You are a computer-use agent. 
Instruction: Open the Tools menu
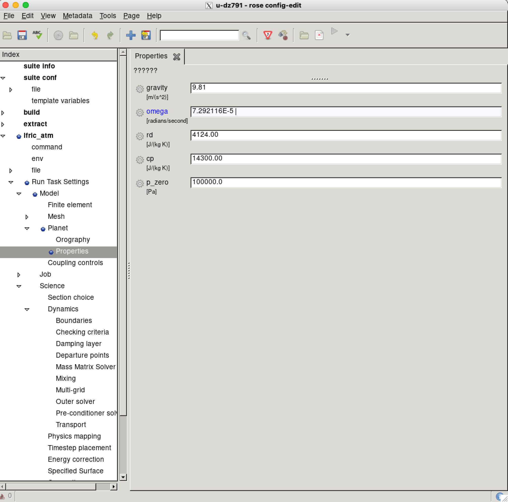tap(108, 16)
